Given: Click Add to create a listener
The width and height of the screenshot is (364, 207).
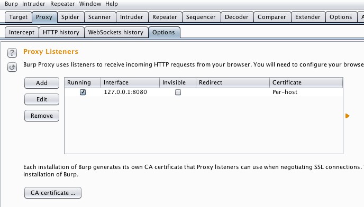Looking at the screenshot, I should pos(42,83).
